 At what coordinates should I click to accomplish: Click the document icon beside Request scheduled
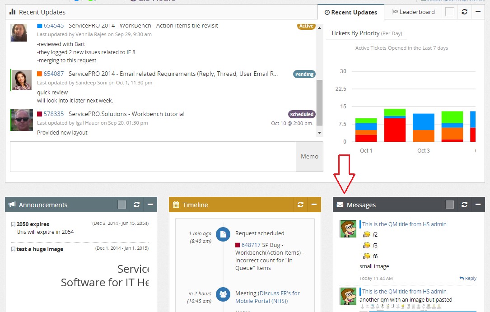pyautogui.click(x=223, y=234)
